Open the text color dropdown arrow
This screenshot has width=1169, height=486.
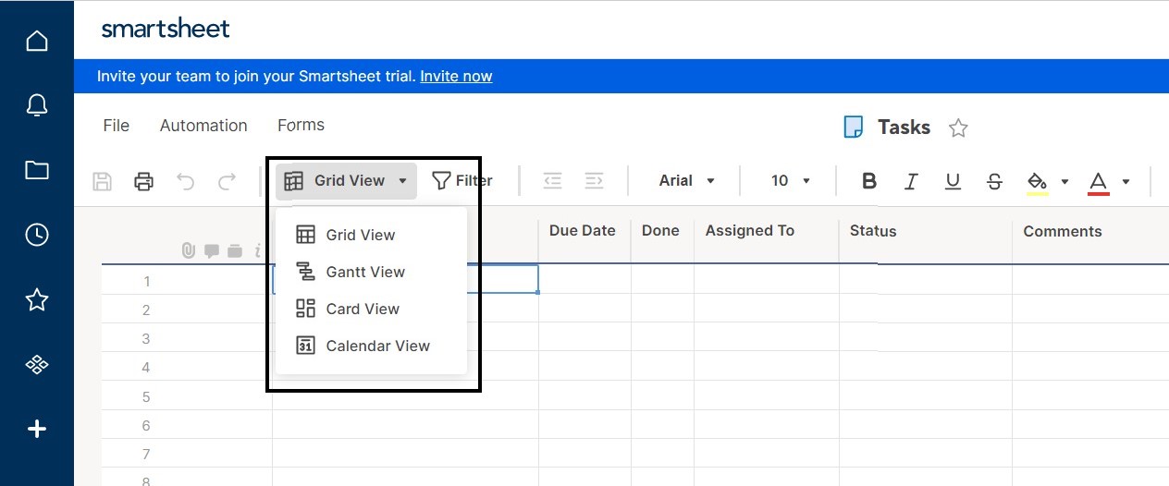coord(1126,182)
